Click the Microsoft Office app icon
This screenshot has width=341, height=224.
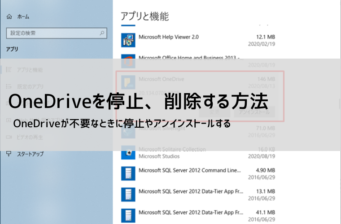[128, 61]
